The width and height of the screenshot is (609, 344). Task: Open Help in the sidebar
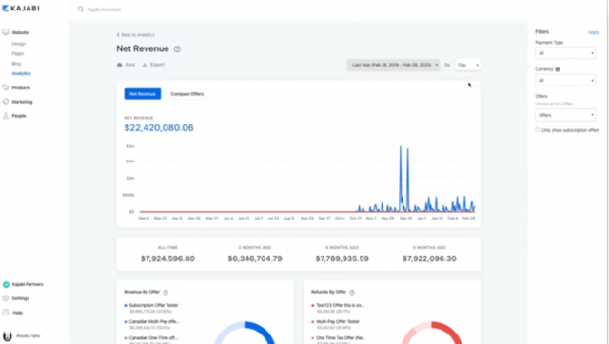(x=17, y=313)
